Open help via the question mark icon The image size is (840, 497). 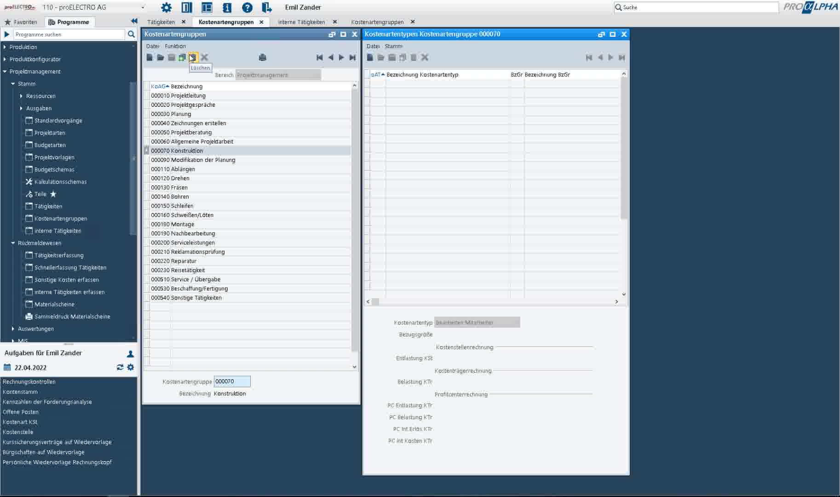(x=247, y=7)
